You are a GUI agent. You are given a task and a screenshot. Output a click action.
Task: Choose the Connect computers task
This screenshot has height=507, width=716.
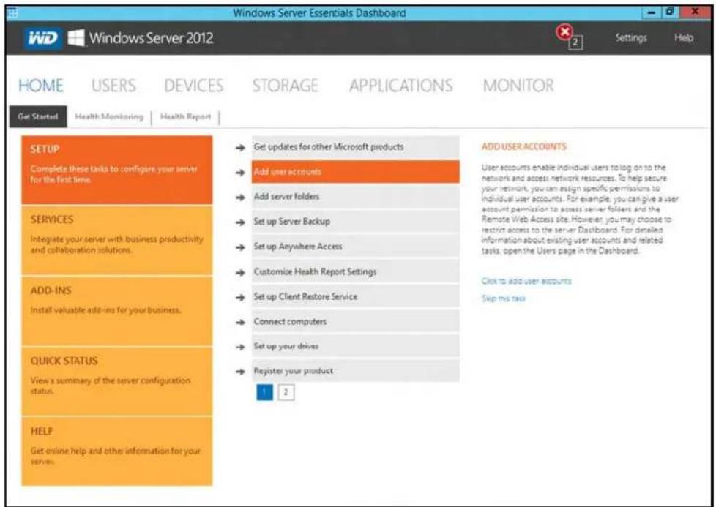(355, 322)
